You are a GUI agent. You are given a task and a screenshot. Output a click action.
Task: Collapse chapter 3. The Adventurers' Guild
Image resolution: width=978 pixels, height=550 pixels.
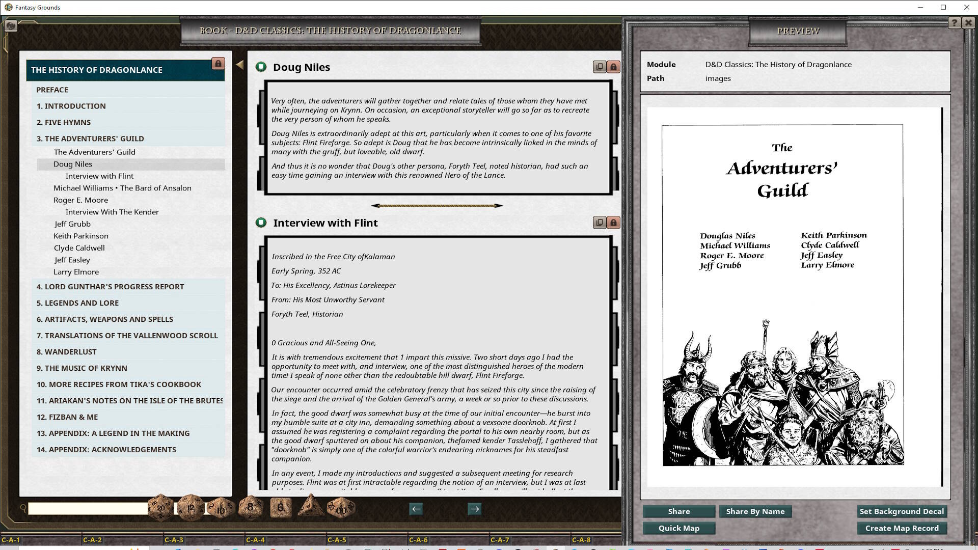(x=128, y=139)
